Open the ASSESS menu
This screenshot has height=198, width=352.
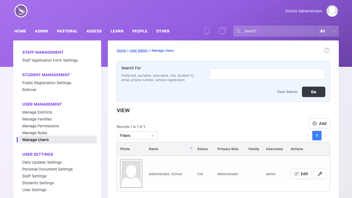(94, 31)
